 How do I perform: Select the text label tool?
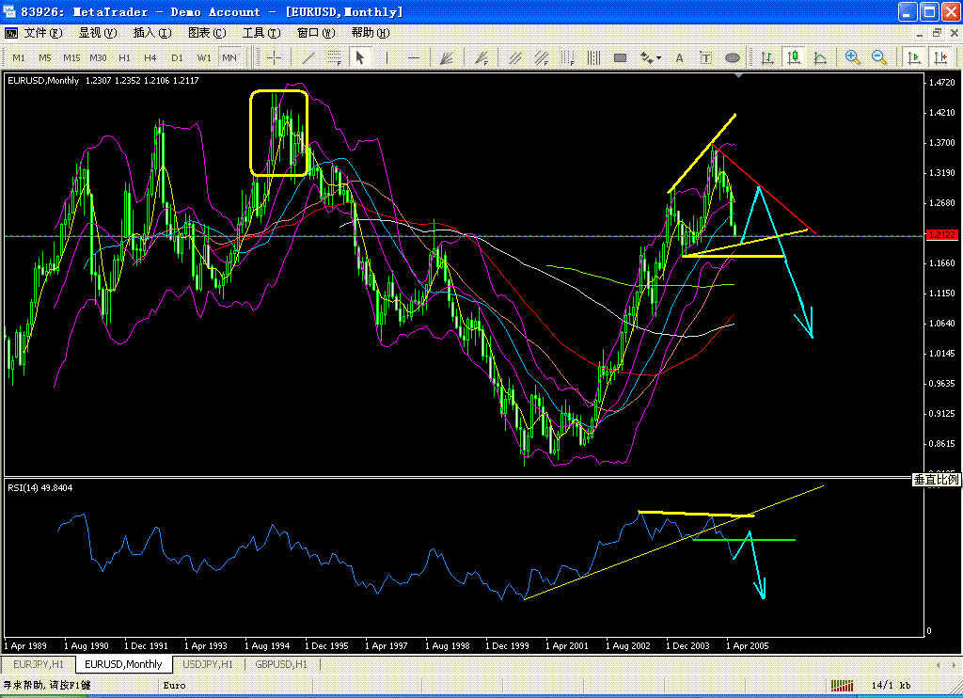point(705,58)
